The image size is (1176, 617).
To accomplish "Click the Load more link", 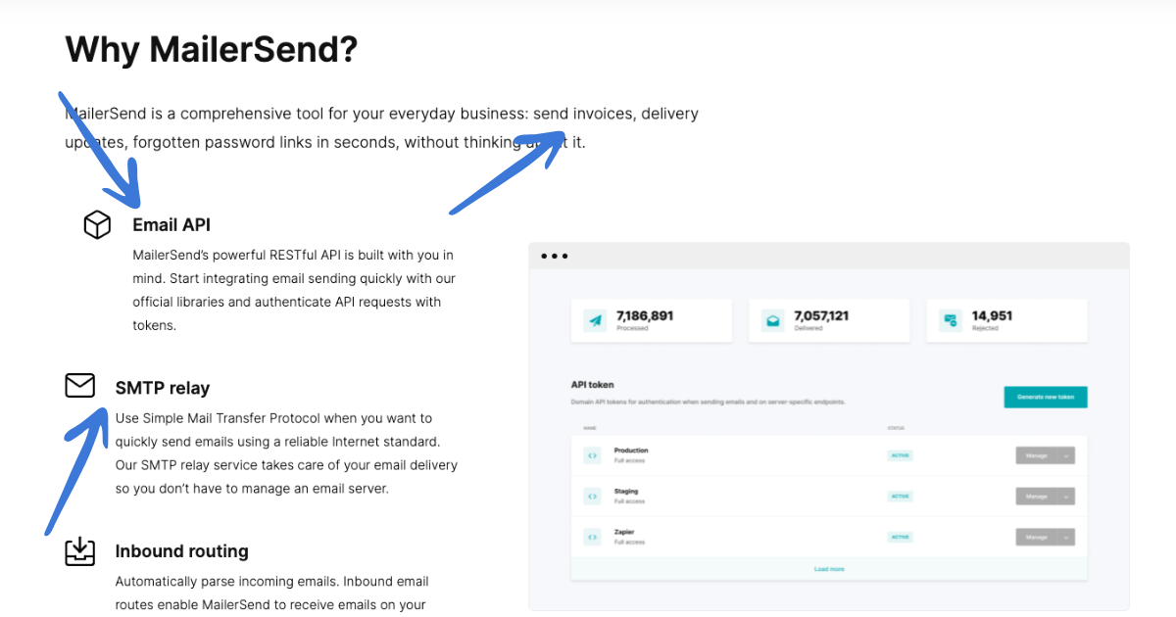I will tap(829, 569).
